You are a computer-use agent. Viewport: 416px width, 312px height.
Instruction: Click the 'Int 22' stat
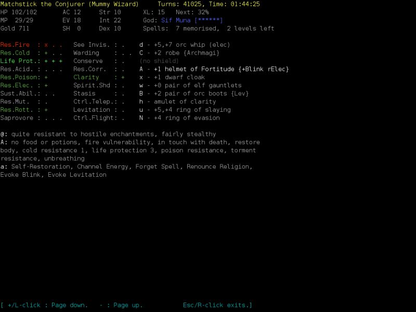click(x=110, y=20)
